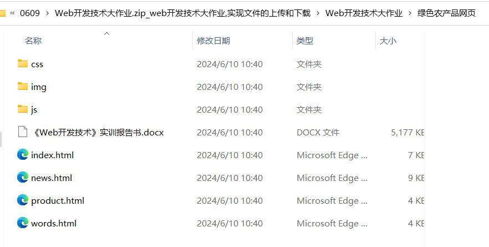The height and width of the screenshot is (247, 489).
Task: Expand the hidden breadcrumb path chevron
Action: point(12,13)
